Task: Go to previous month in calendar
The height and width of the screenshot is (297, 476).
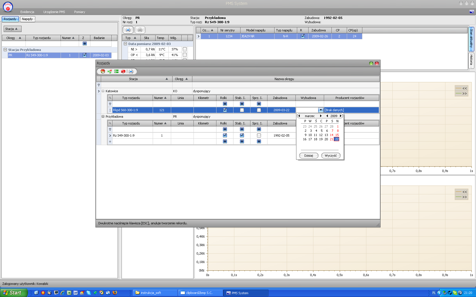Action: pyautogui.click(x=299, y=116)
